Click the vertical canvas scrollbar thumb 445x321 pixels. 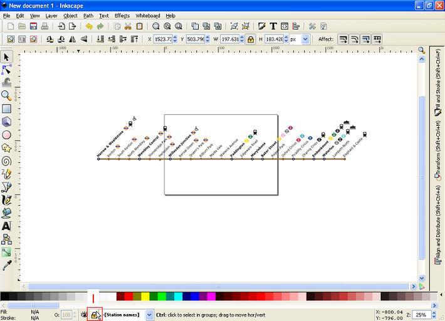click(422, 177)
